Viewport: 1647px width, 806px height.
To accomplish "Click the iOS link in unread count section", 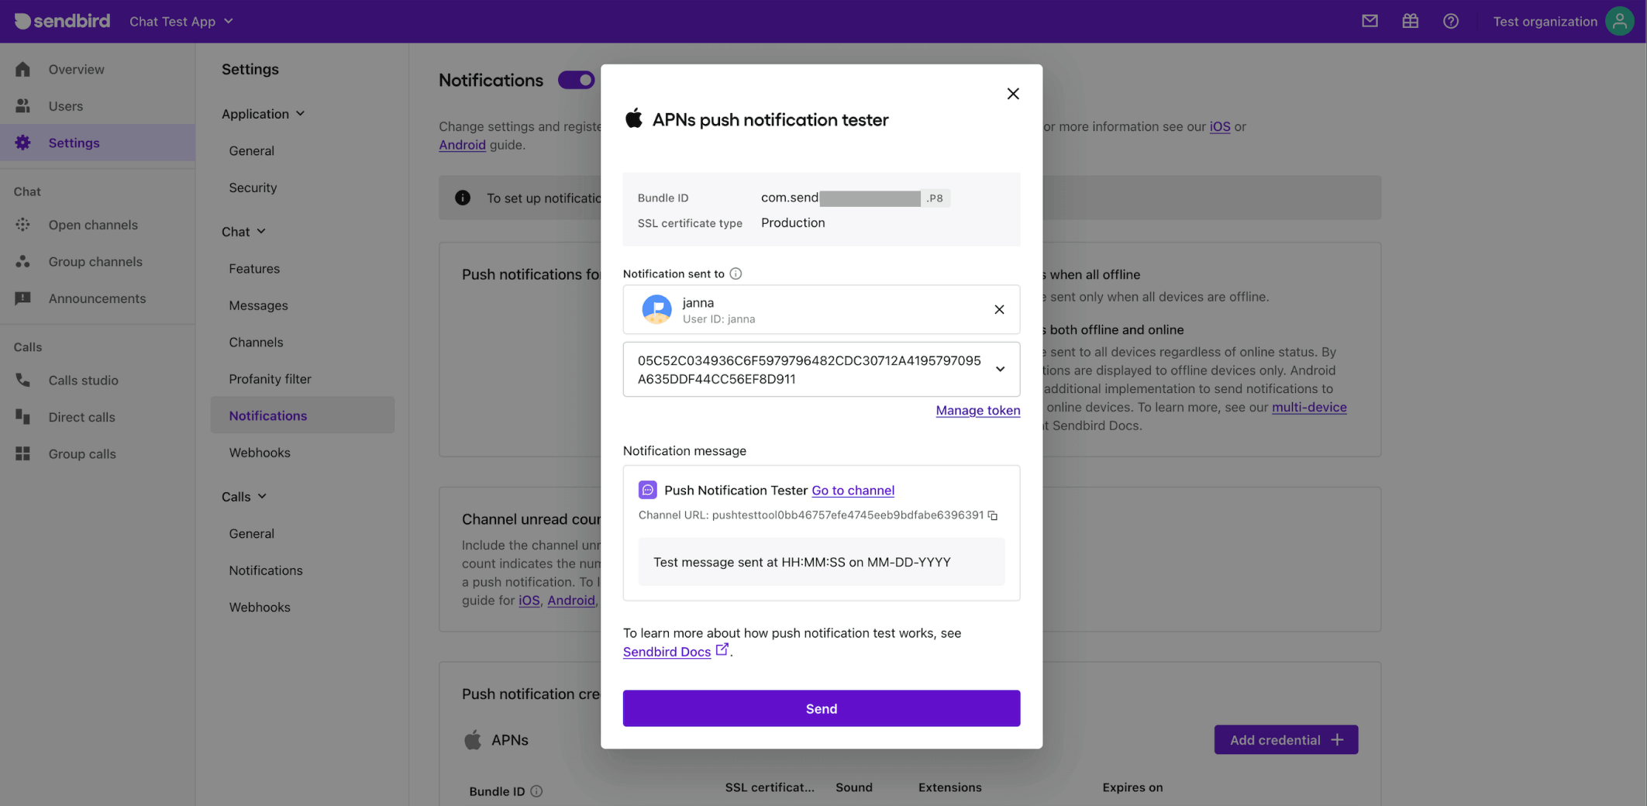I will click(529, 600).
